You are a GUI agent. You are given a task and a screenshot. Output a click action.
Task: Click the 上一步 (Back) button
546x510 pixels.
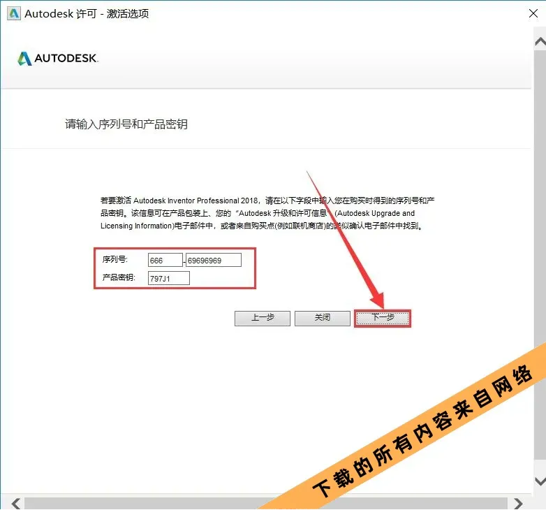[263, 319]
